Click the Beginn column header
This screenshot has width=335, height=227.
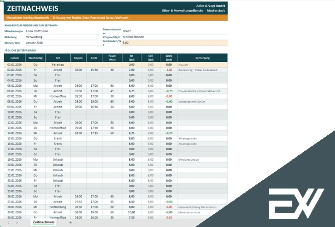pos(79,58)
